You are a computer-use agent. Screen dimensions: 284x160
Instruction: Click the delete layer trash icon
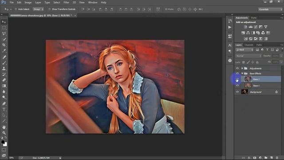(x=277, y=158)
